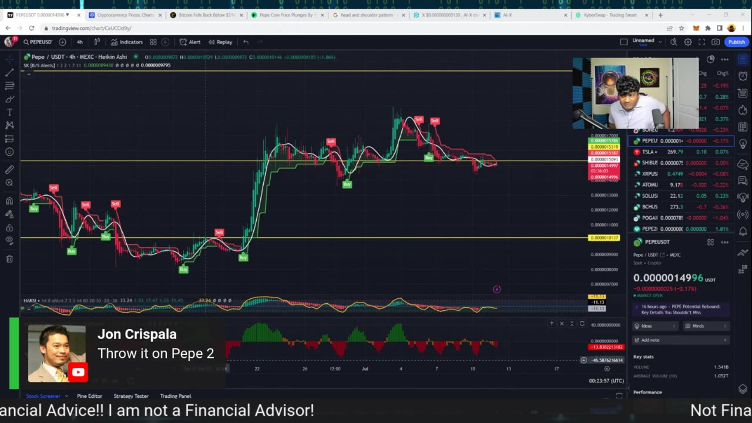Select the crosshair cursor tool

[9, 59]
